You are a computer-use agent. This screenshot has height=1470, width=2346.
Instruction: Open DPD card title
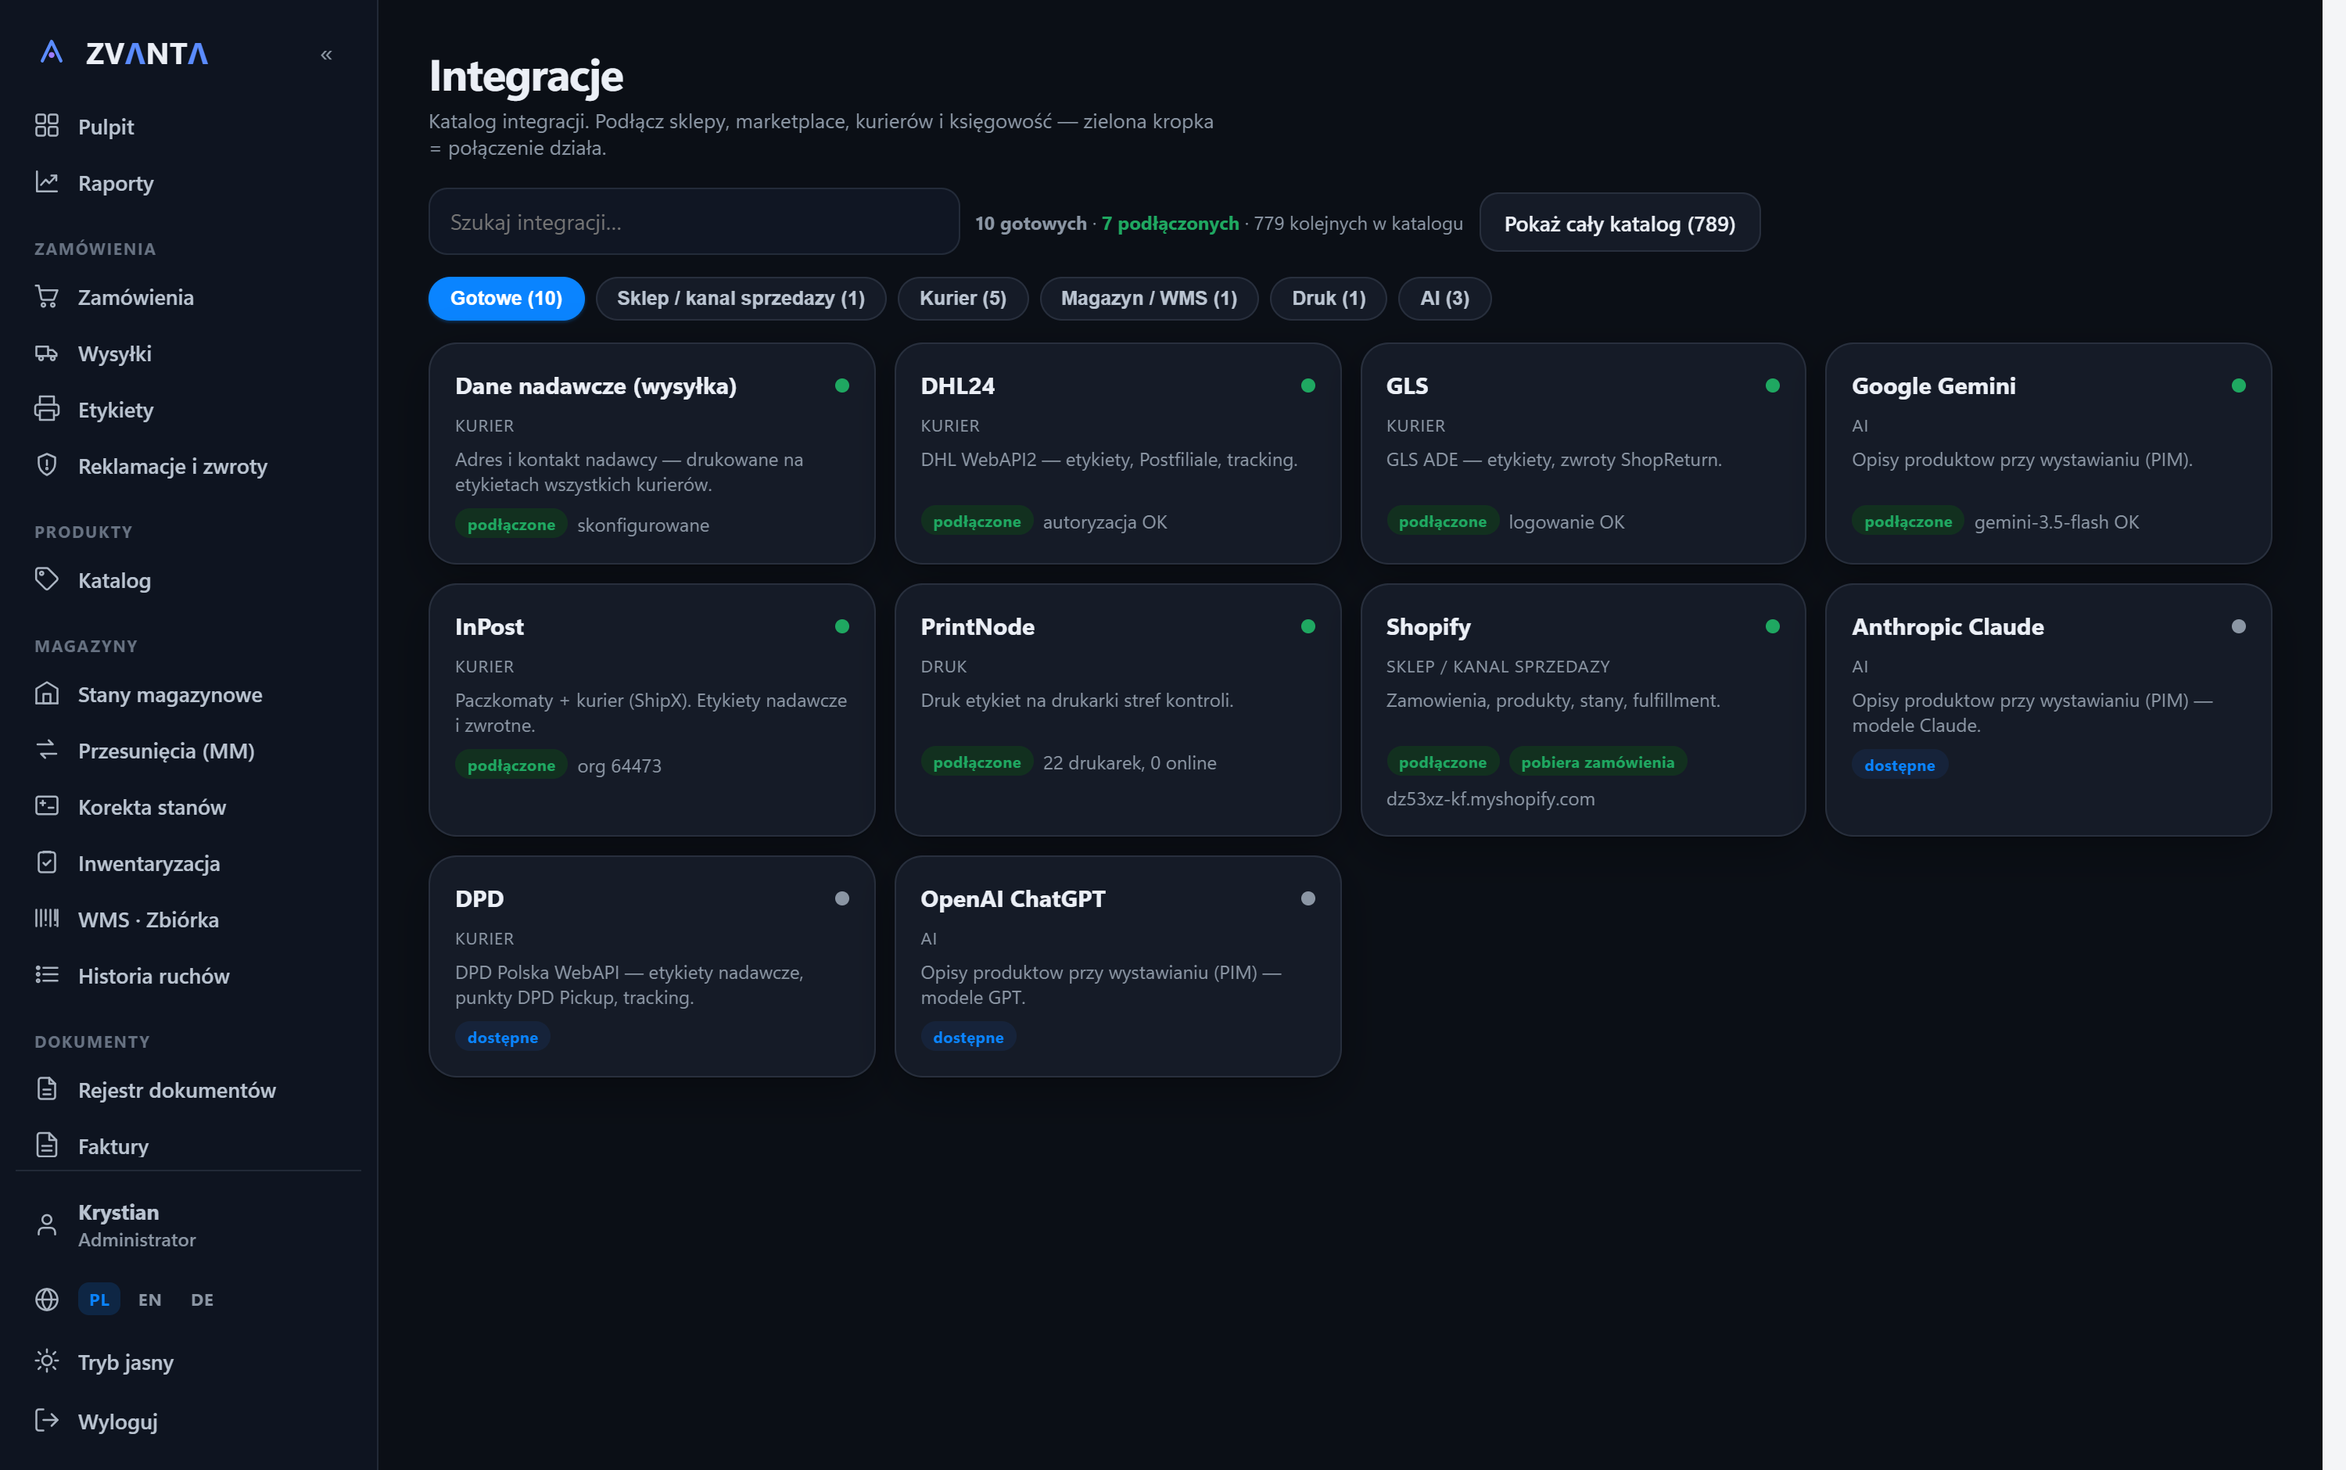click(479, 899)
